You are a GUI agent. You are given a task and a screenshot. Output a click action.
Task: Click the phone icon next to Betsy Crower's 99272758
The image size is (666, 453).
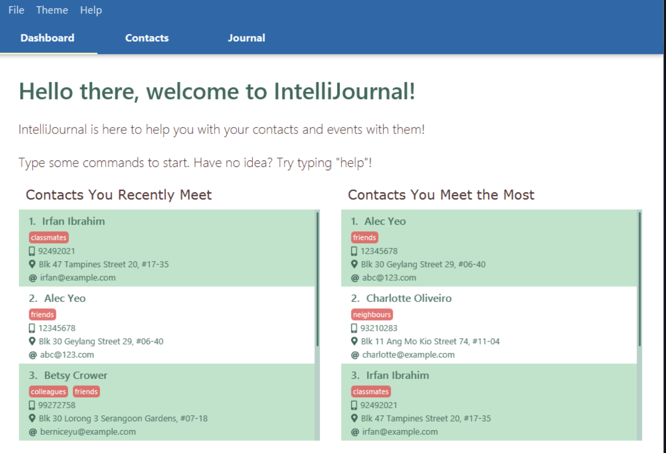31,405
